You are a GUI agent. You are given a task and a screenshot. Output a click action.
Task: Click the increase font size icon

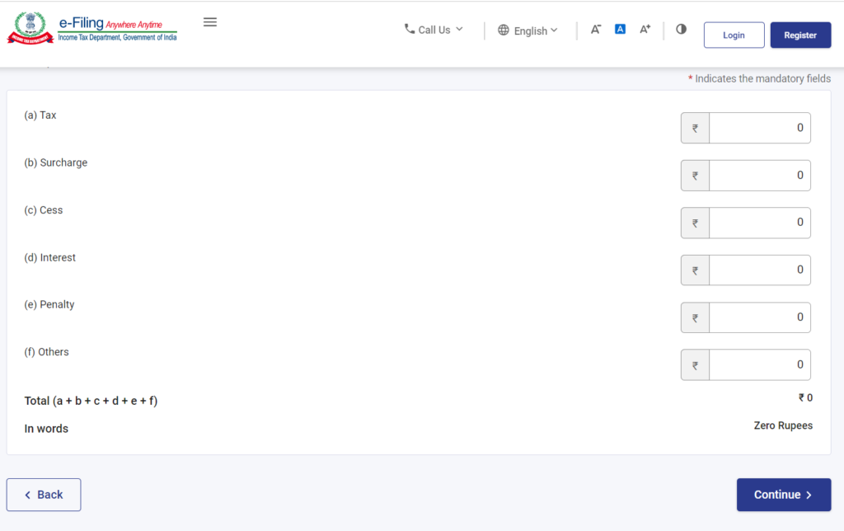point(645,30)
